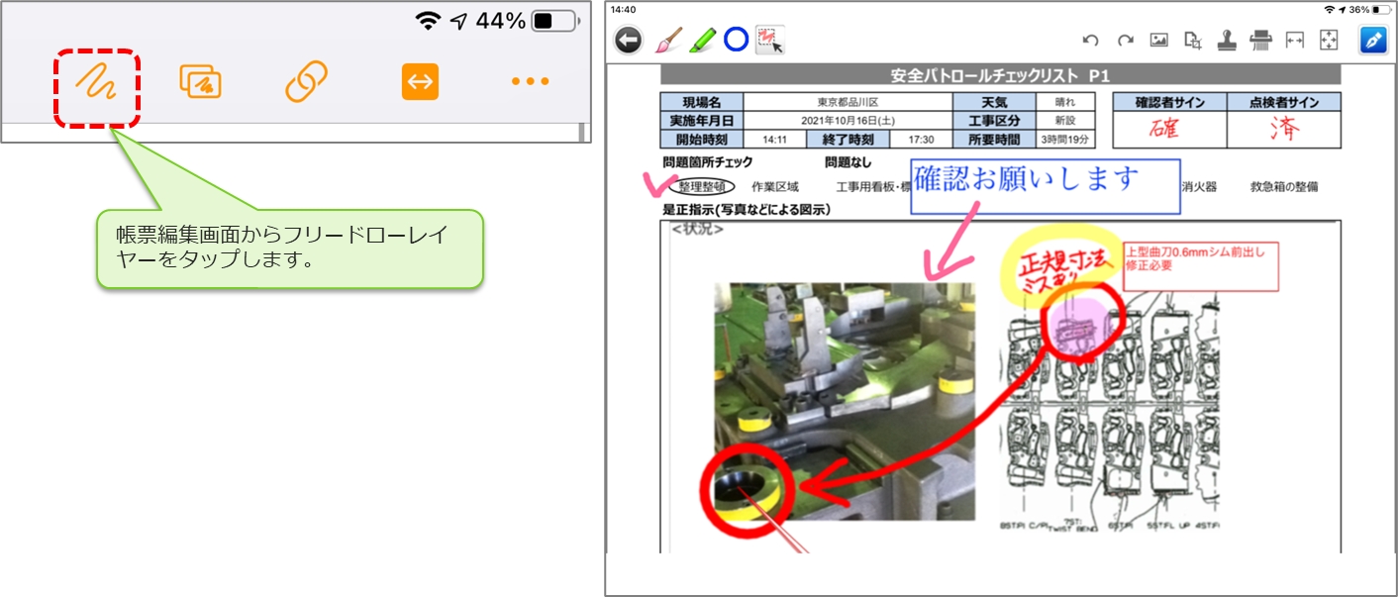1398x597 pixels.
Task: Tap the orange chain link icon
Action: [x=306, y=82]
